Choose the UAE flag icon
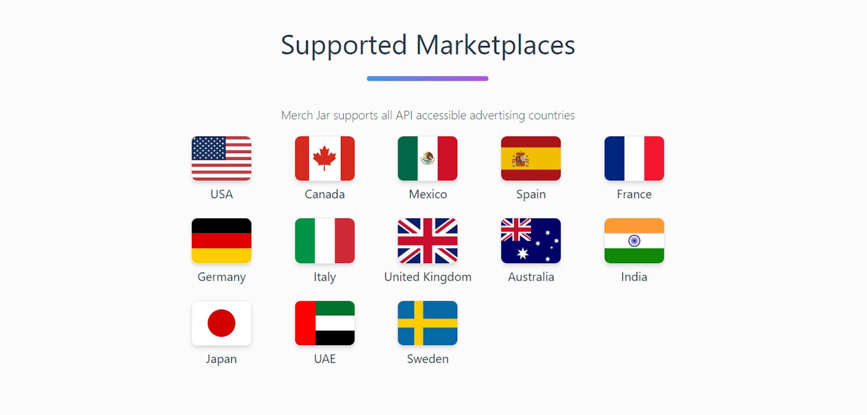 [325, 323]
